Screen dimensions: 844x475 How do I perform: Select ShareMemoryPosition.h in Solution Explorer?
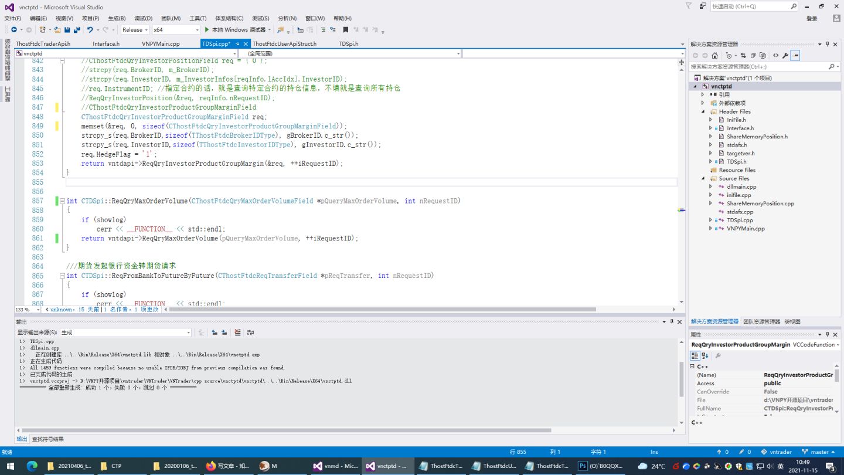pos(757,137)
